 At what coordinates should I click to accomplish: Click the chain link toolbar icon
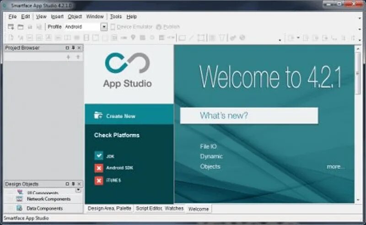tap(233, 37)
